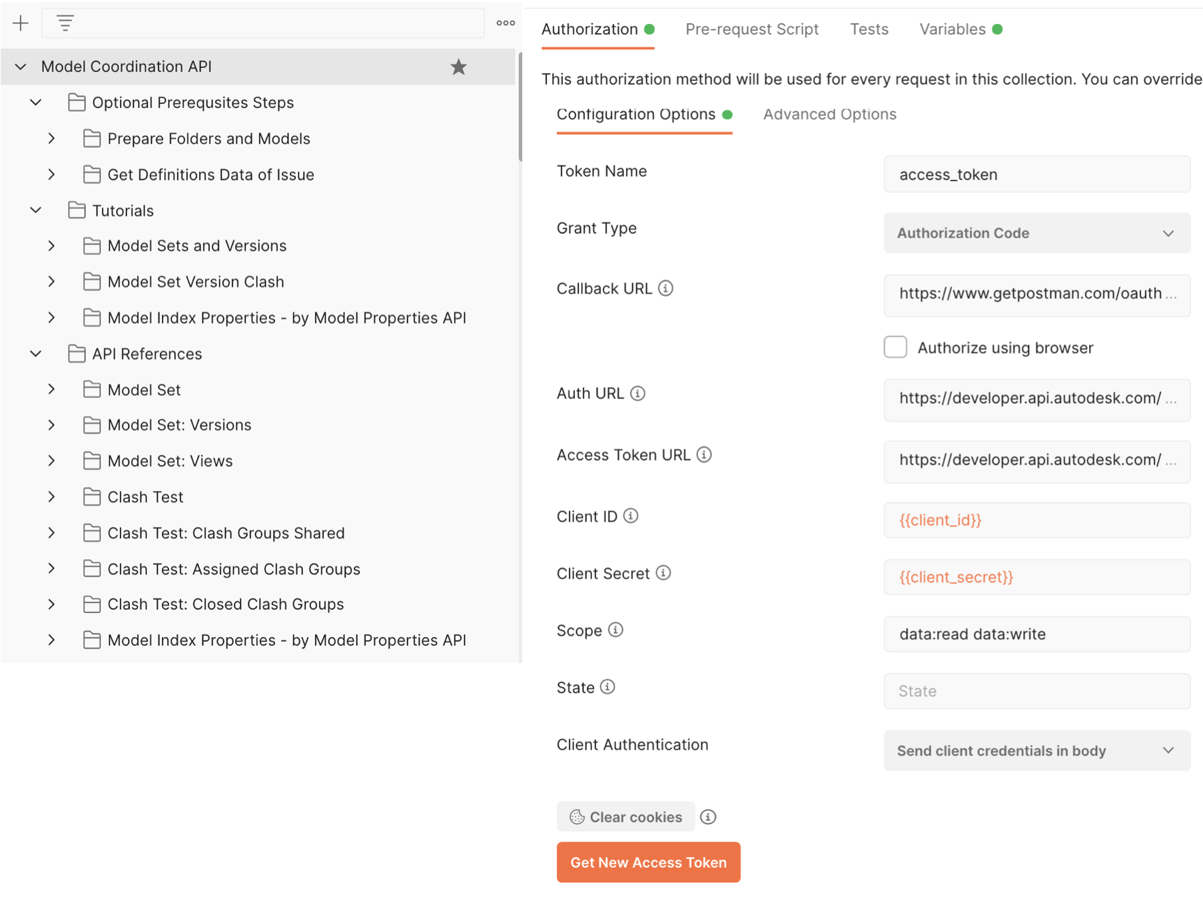Viewport: 1203px width, 897px height.
Task: Click Get New Access Token button
Action: coord(648,862)
